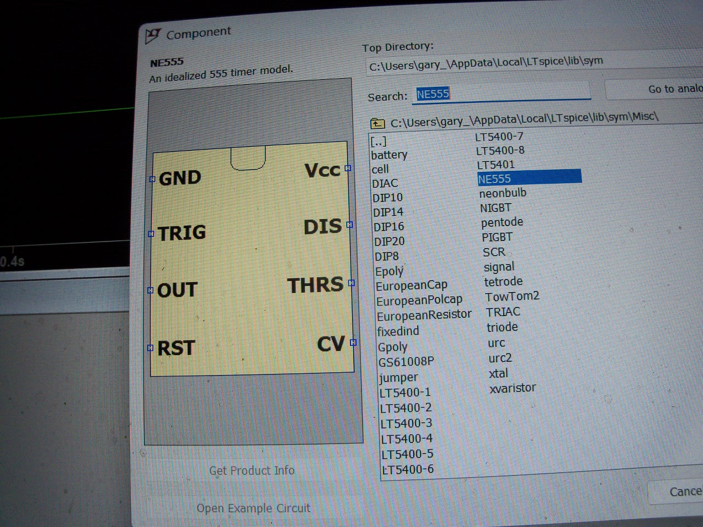Select the highlighted NE555 list entry
Viewport: 703px width, 527px height.
pos(529,178)
